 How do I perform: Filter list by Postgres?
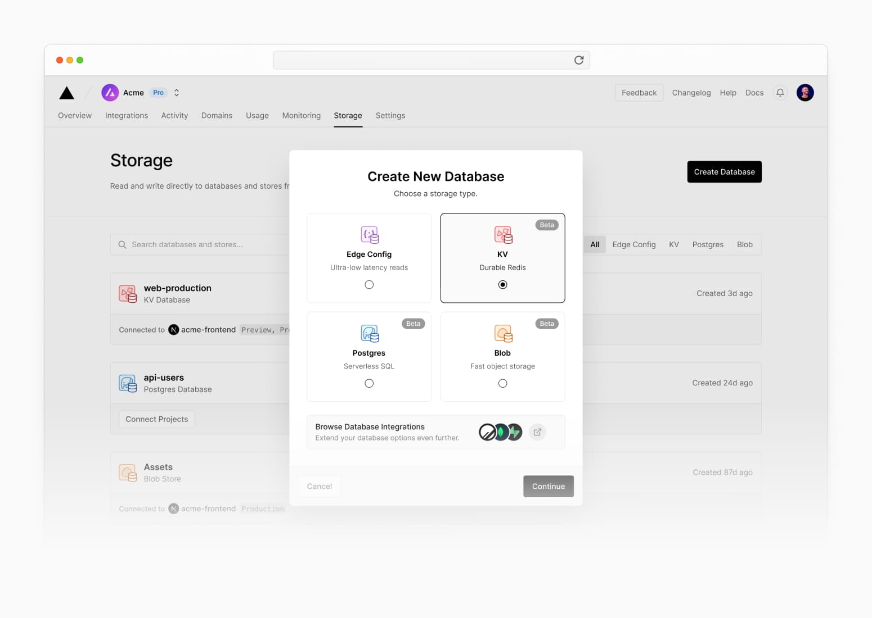[707, 244]
